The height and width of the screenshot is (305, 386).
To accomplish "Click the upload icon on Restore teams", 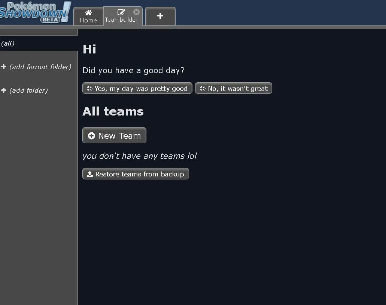I will (90, 174).
